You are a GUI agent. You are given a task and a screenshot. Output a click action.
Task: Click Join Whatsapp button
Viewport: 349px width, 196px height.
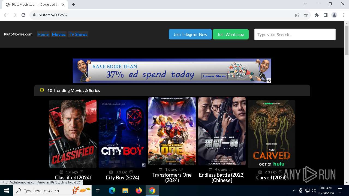(x=231, y=34)
